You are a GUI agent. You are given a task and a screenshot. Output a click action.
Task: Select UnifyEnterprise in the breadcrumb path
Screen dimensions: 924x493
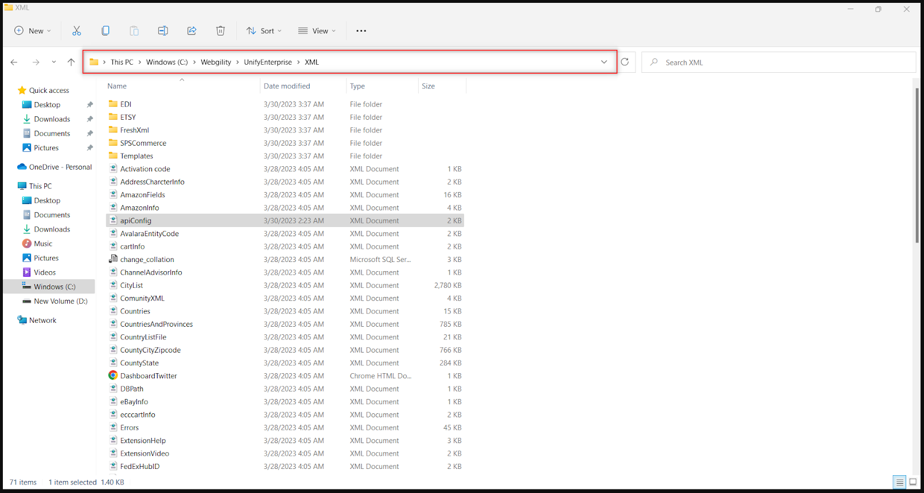pos(267,62)
